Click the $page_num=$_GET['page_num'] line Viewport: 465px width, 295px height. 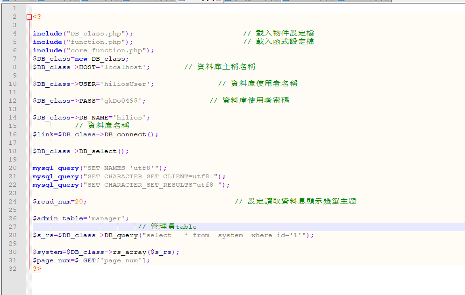pos(91,260)
